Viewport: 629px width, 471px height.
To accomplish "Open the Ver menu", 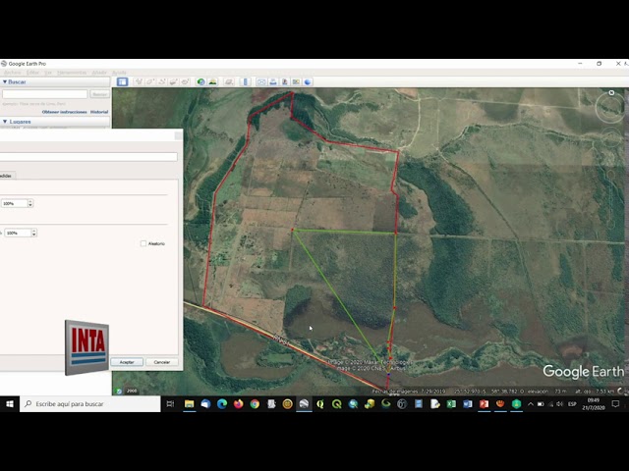I will (x=48, y=73).
